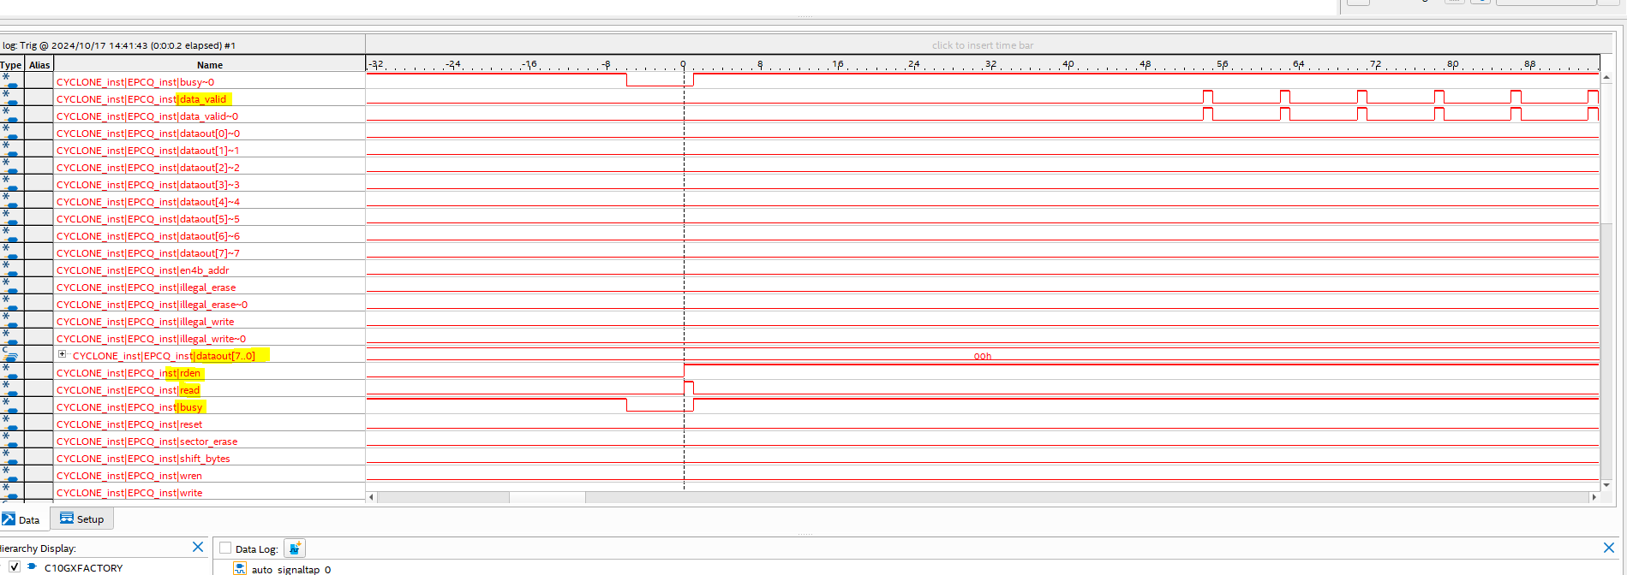The width and height of the screenshot is (1627, 575).
Task: Click the horizontal scrollbar right arrow
Action: point(1594,497)
